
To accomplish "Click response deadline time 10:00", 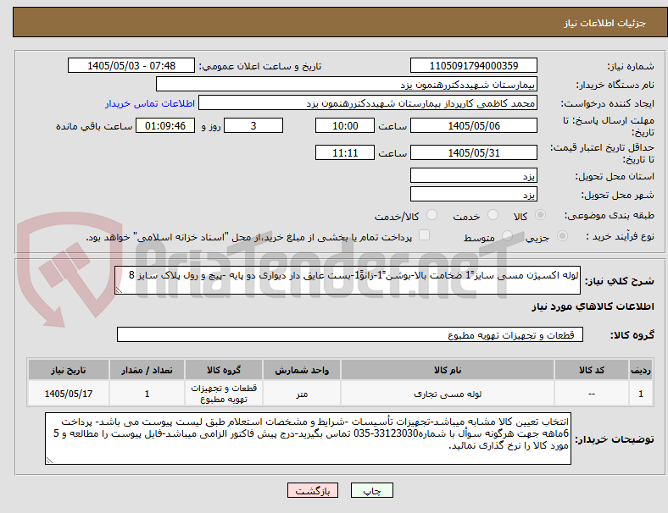I will click(x=345, y=125).
